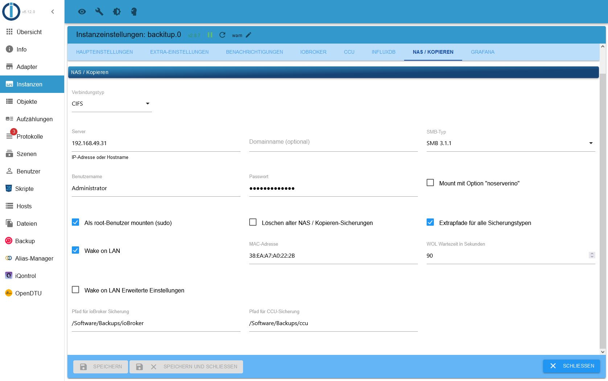Click the scroll up arrow of the settings scrollbar
The width and height of the screenshot is (608, 381).
coord(603,46)
